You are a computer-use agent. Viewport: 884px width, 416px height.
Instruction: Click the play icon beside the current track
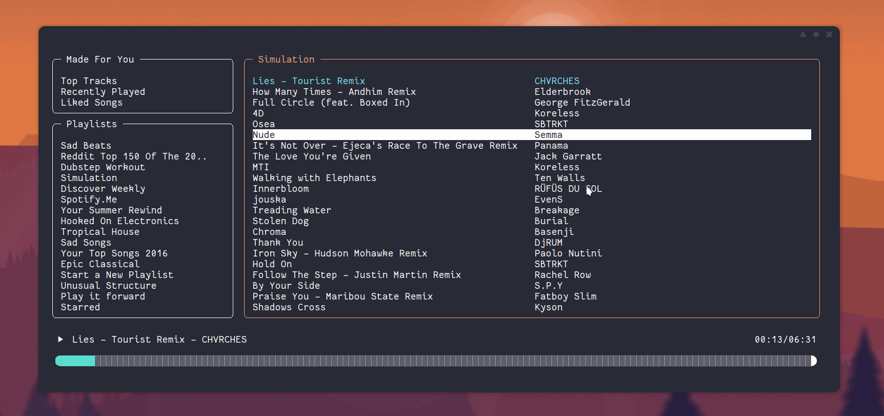tap(61, 339)
